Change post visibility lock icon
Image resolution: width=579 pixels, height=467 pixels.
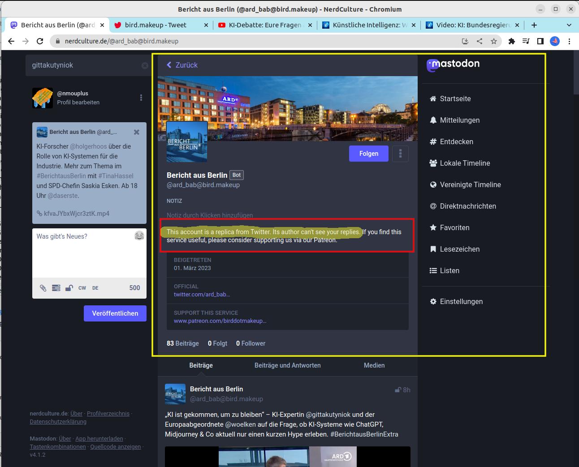(69, 288)
